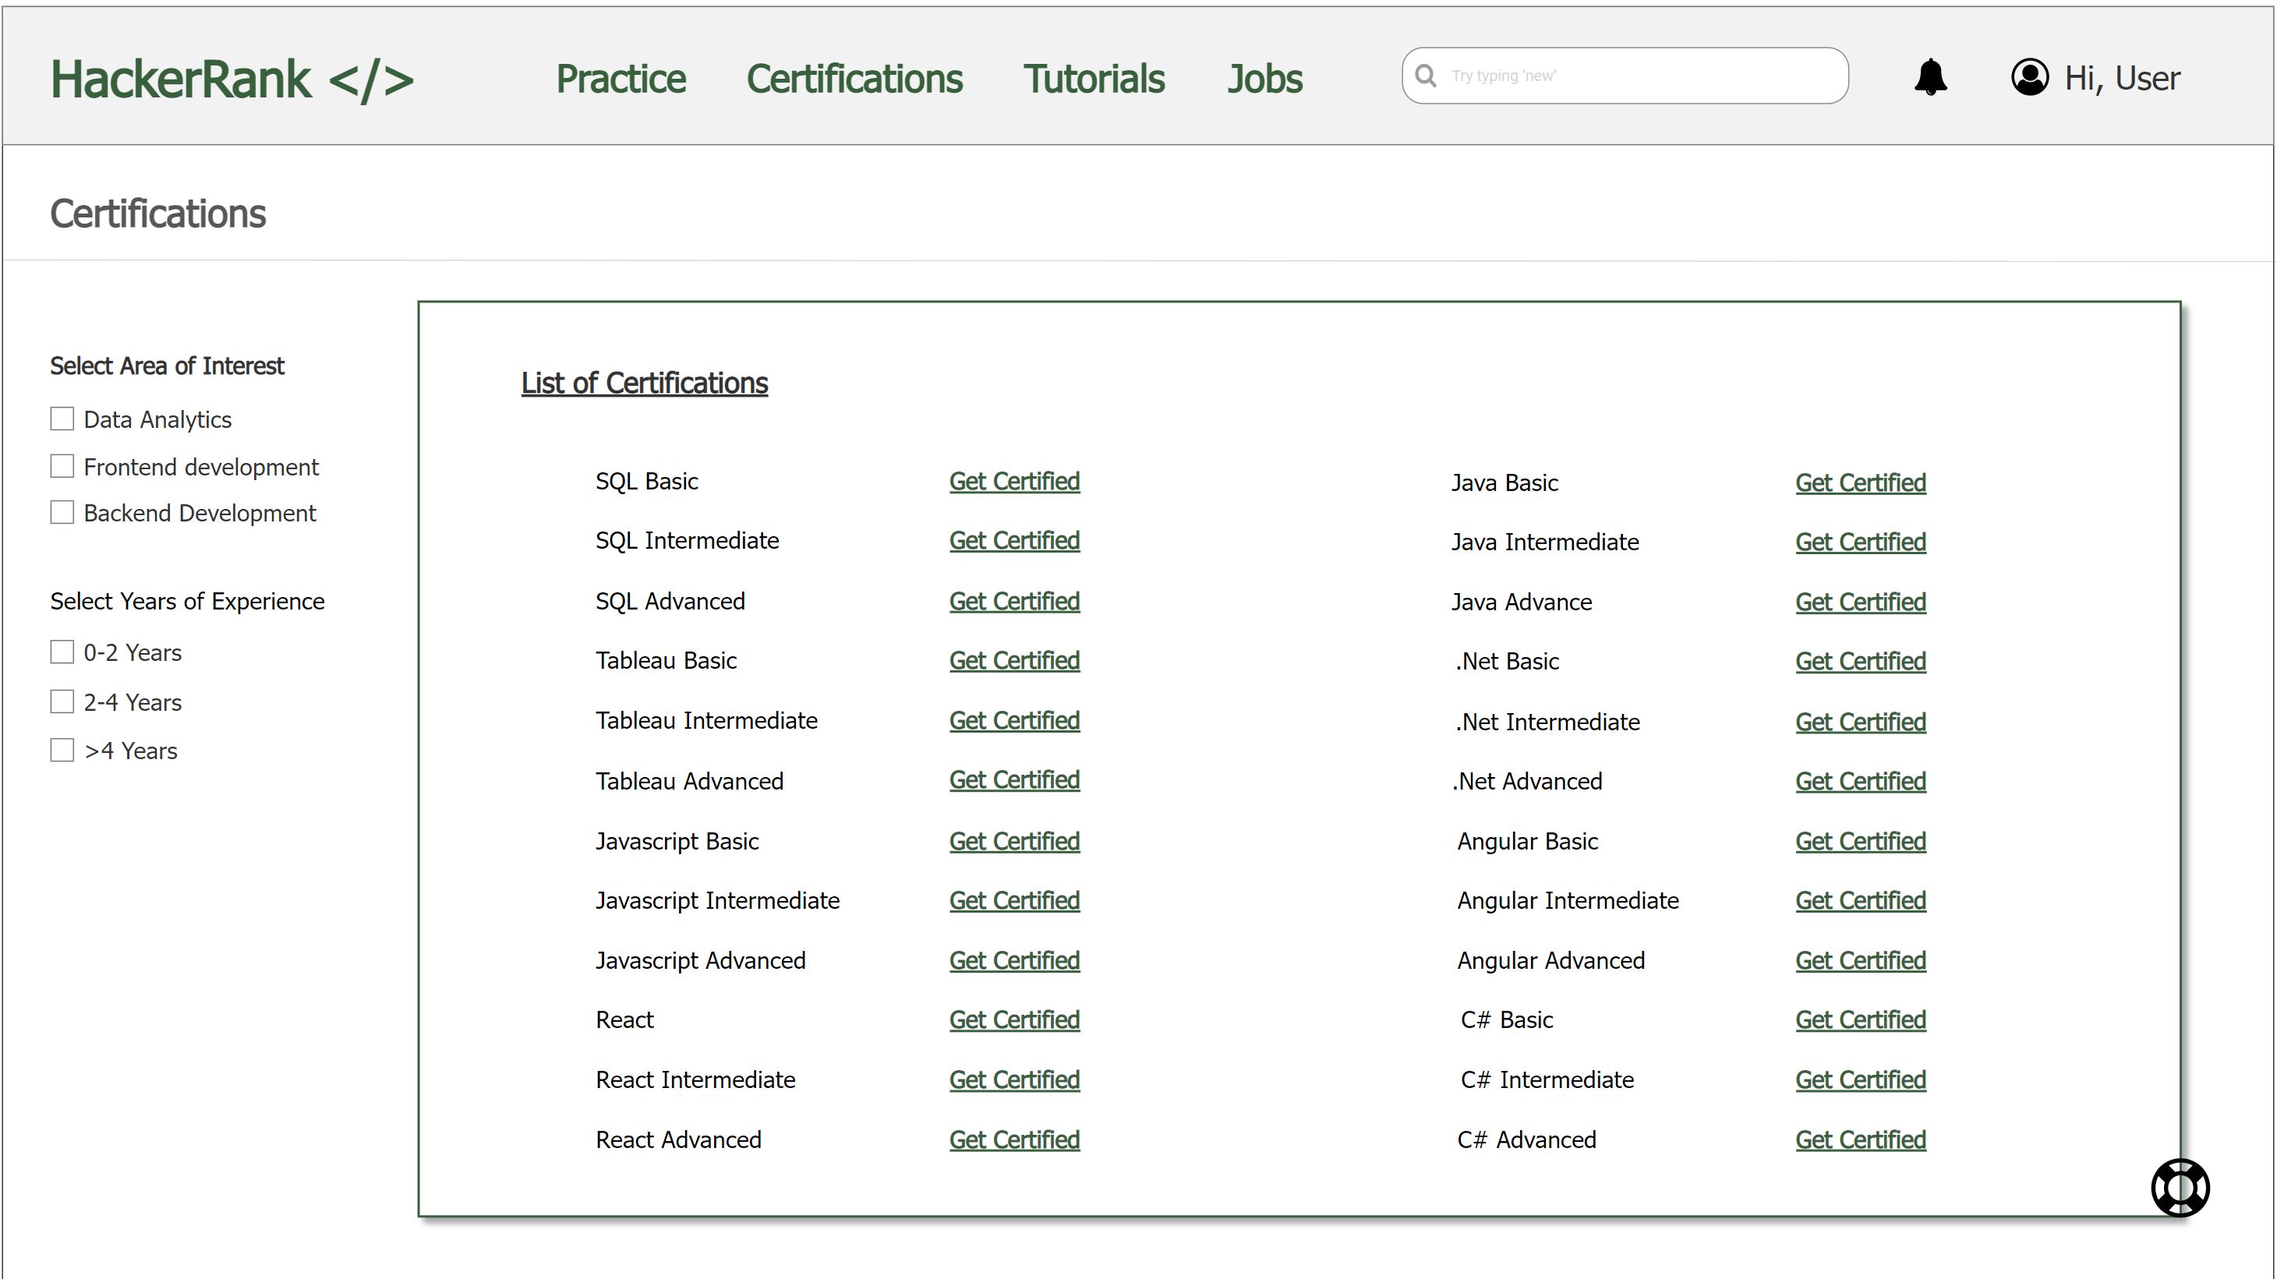The image size is (2277, 1279).
Task: Check the >4 Years option
Action: coord(62,751)
